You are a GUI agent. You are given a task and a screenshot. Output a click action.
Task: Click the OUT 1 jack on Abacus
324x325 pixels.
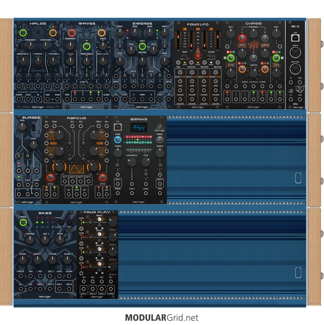65,182
